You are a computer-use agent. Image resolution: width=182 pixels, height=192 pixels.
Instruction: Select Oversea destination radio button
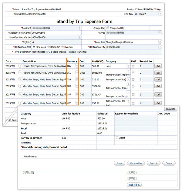(x=62, y=47)
